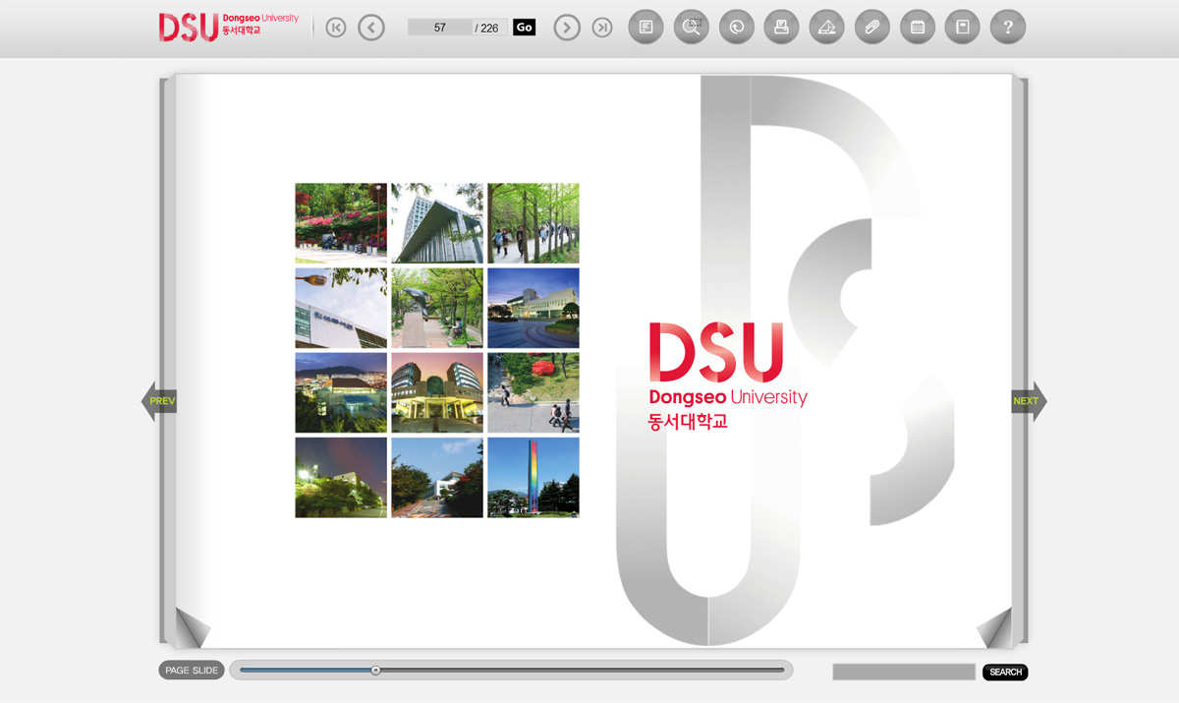Select the rainbow tower photo thumbnail
Image resolution: width=1179 pixels, height=703 pixels.
coord(533,478)
